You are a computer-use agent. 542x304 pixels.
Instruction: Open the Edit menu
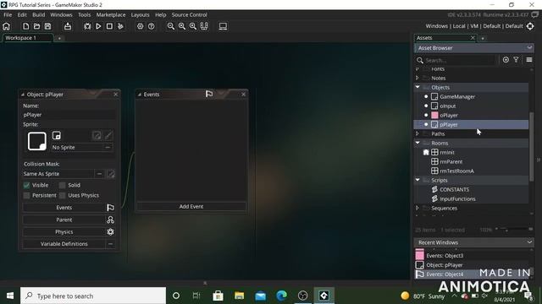tap(22, 15)
